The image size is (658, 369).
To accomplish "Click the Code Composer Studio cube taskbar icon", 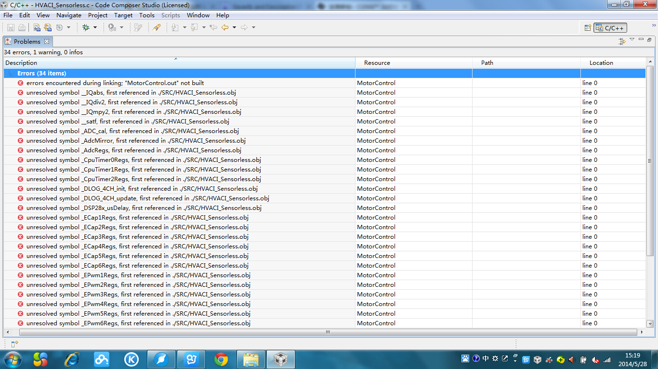I will pos(280,359).
